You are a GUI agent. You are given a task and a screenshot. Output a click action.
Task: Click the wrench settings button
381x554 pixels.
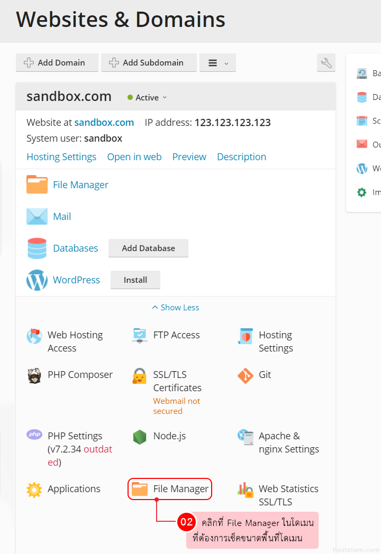326,63
